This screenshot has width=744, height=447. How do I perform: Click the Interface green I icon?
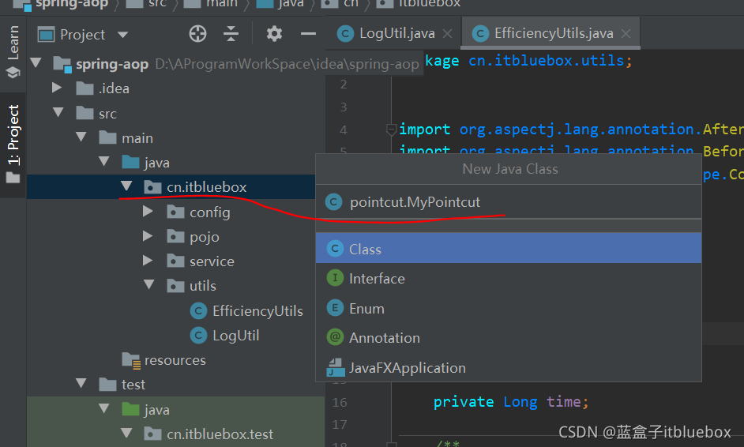tap(335, 278)
